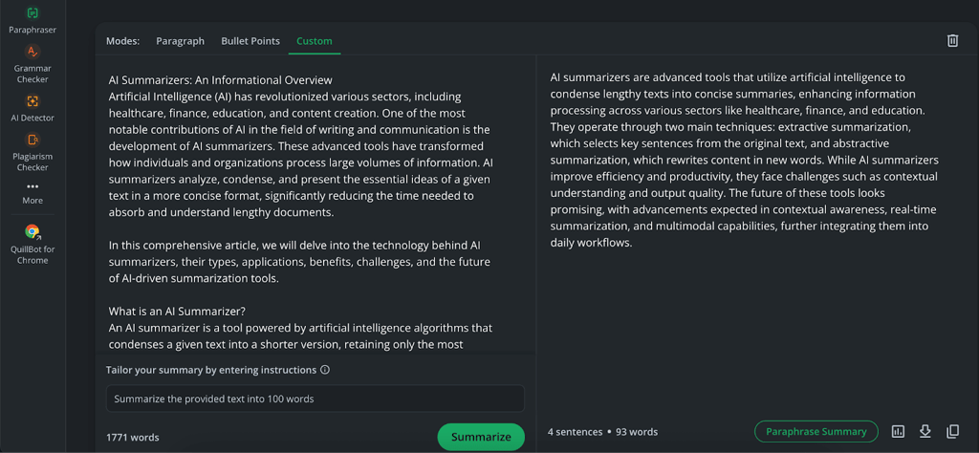The height and width of the screenshot is (453, 979).
Task: Click the Paraphrase Summary button
Action: 816,431
